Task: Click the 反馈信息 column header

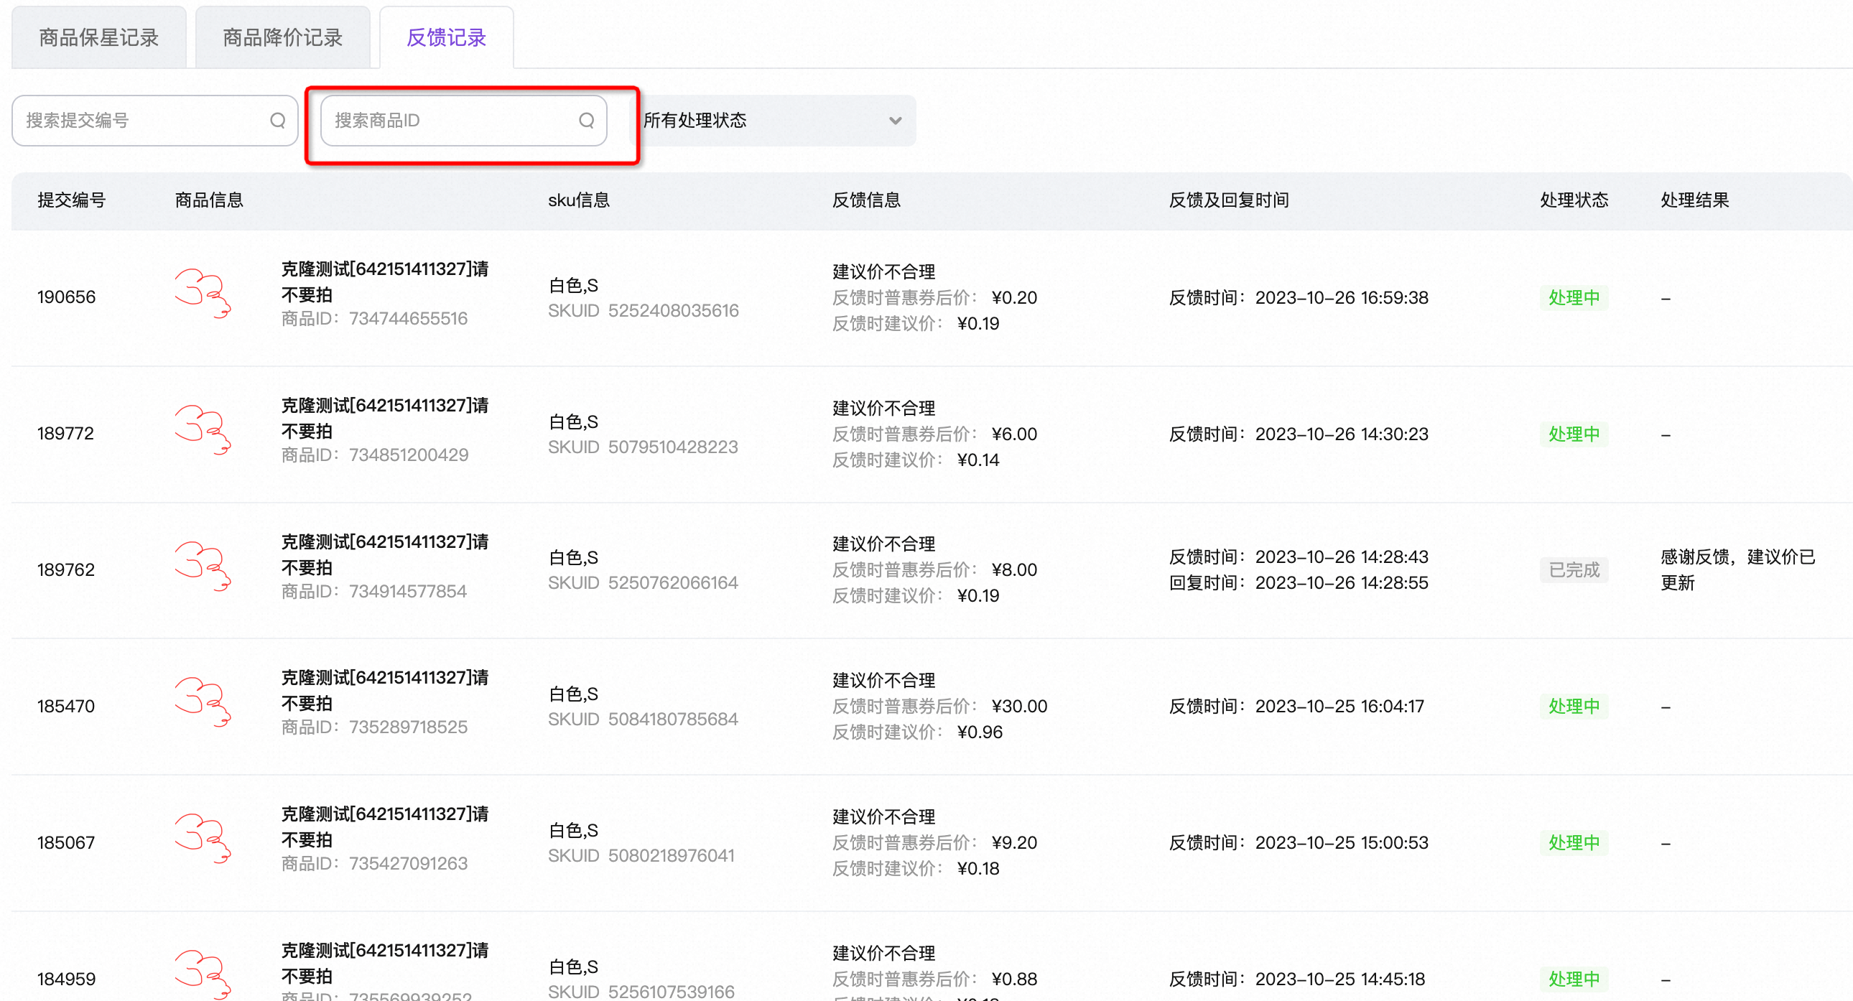Action: pos(867,200)
